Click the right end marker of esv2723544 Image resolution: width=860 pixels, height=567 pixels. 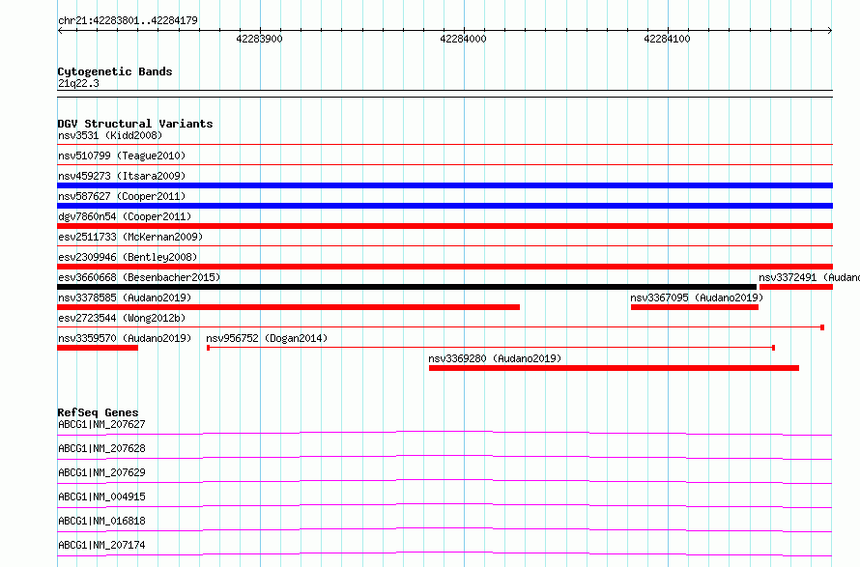click(822, 327)
